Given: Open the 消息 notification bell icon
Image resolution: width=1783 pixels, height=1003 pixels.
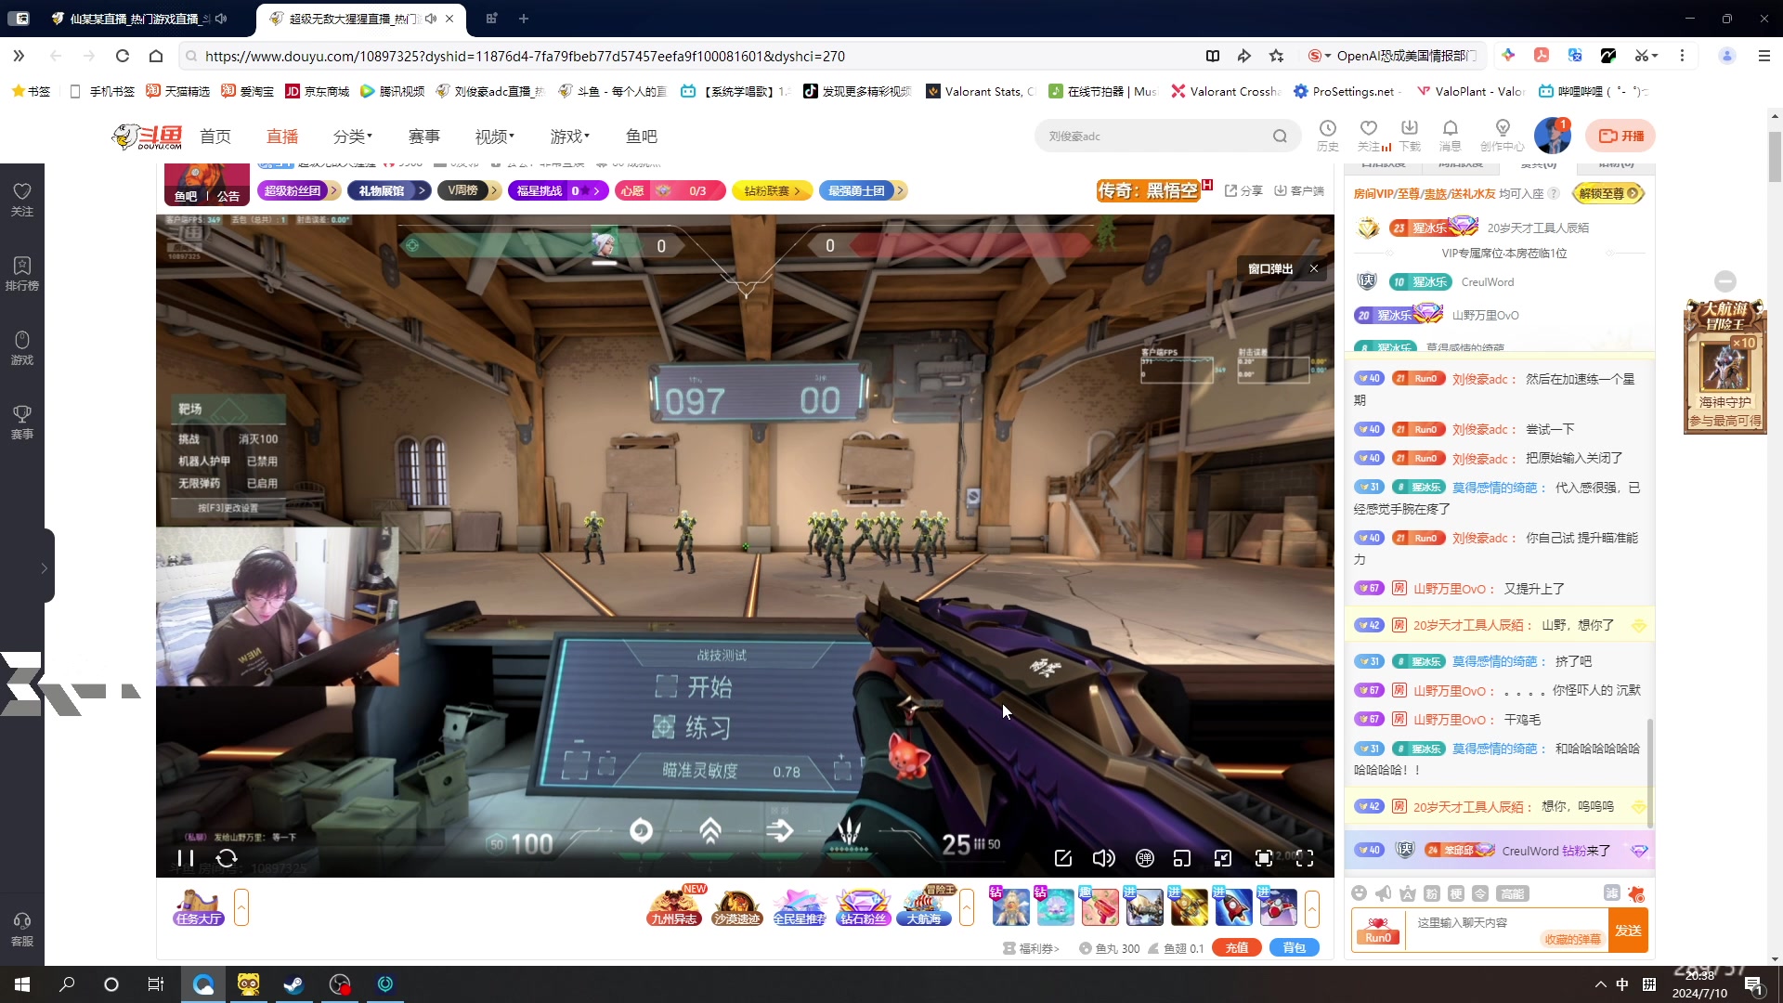Looking at the screenshot, I should click(1450, 128).
